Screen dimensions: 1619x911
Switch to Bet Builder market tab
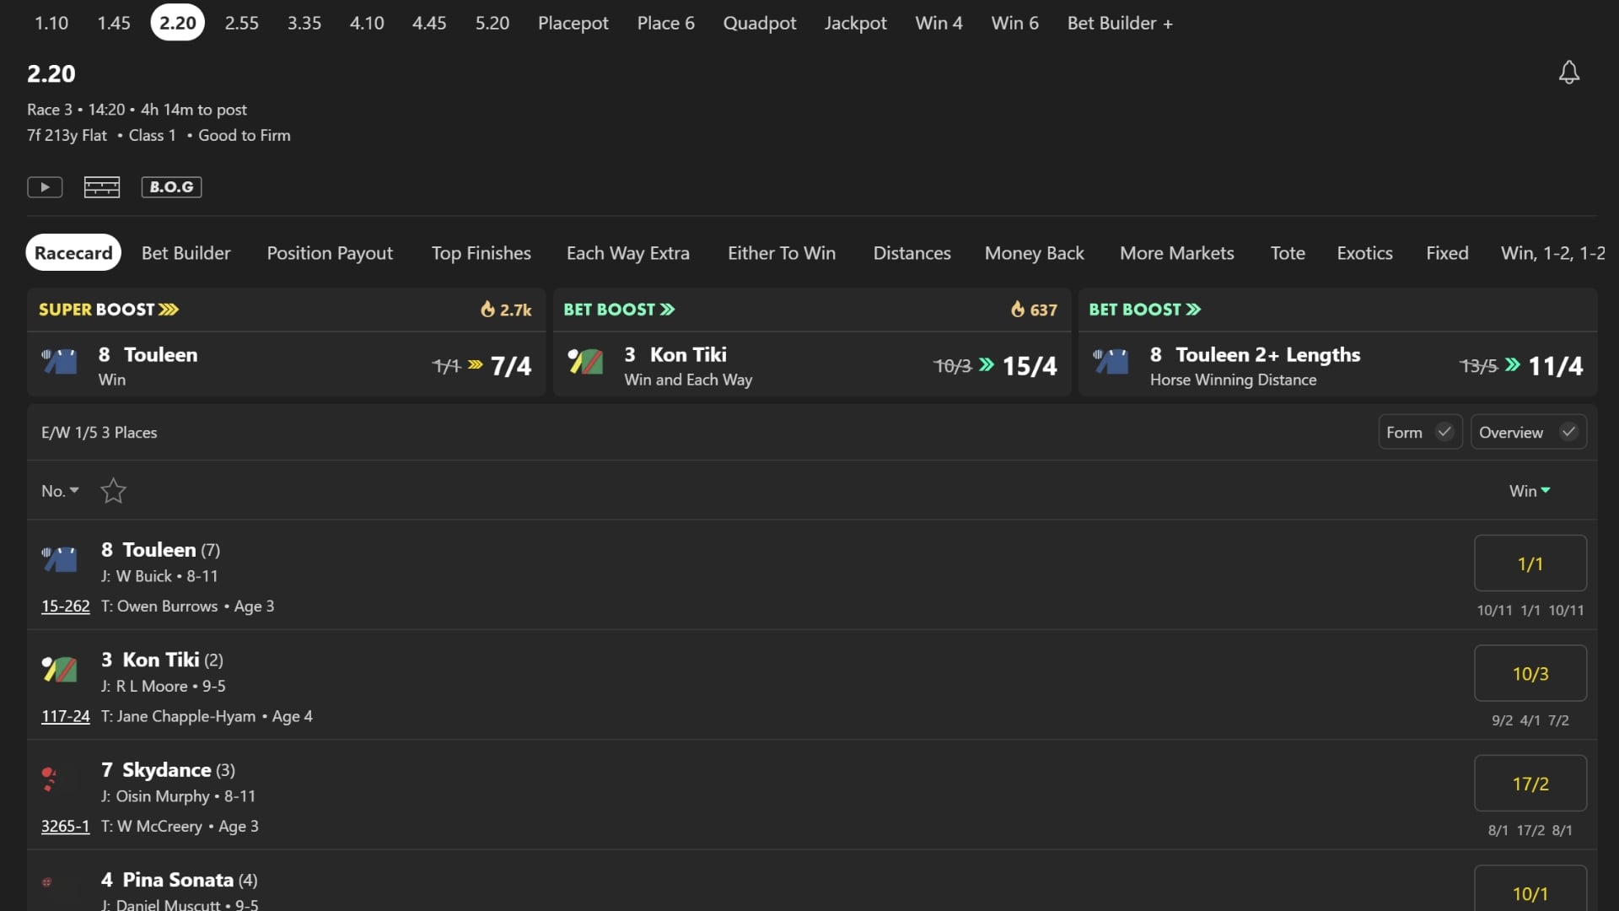(186, 253)
